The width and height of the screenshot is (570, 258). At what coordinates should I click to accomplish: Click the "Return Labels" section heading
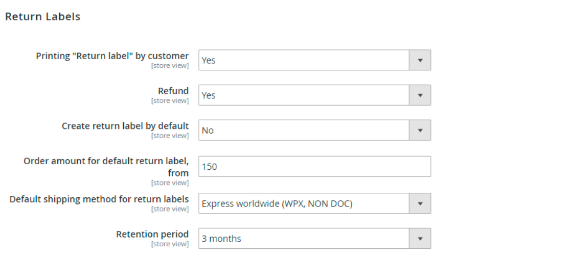42,17
